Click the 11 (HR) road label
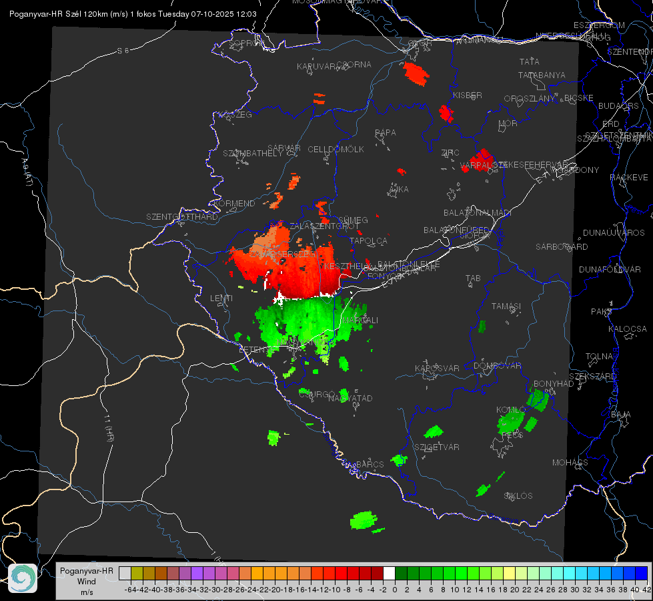This screenshot has height=601, width=653. pos(109,427)
